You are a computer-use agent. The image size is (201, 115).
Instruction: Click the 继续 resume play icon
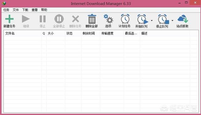(26, 19)
